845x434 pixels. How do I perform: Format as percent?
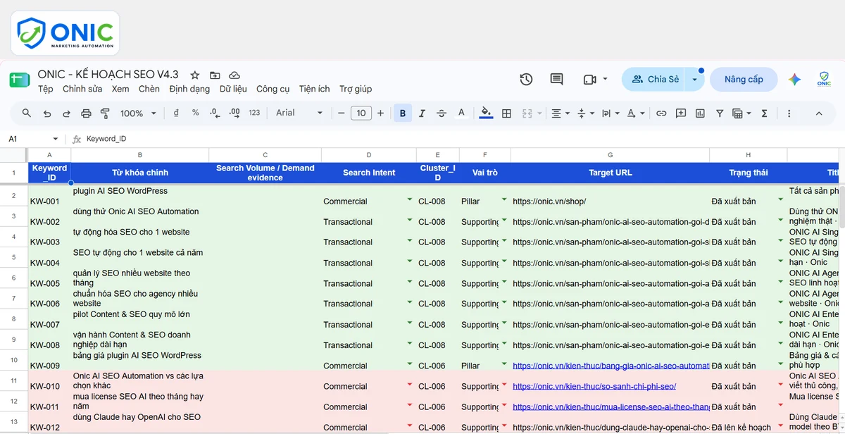click(x=195, y=113)
